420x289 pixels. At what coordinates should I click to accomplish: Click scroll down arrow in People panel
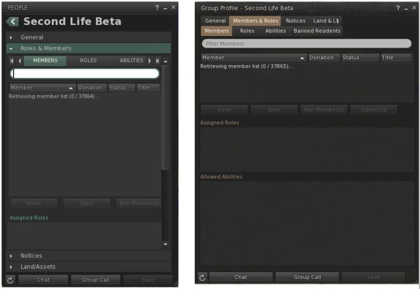(x=165, y=244)
